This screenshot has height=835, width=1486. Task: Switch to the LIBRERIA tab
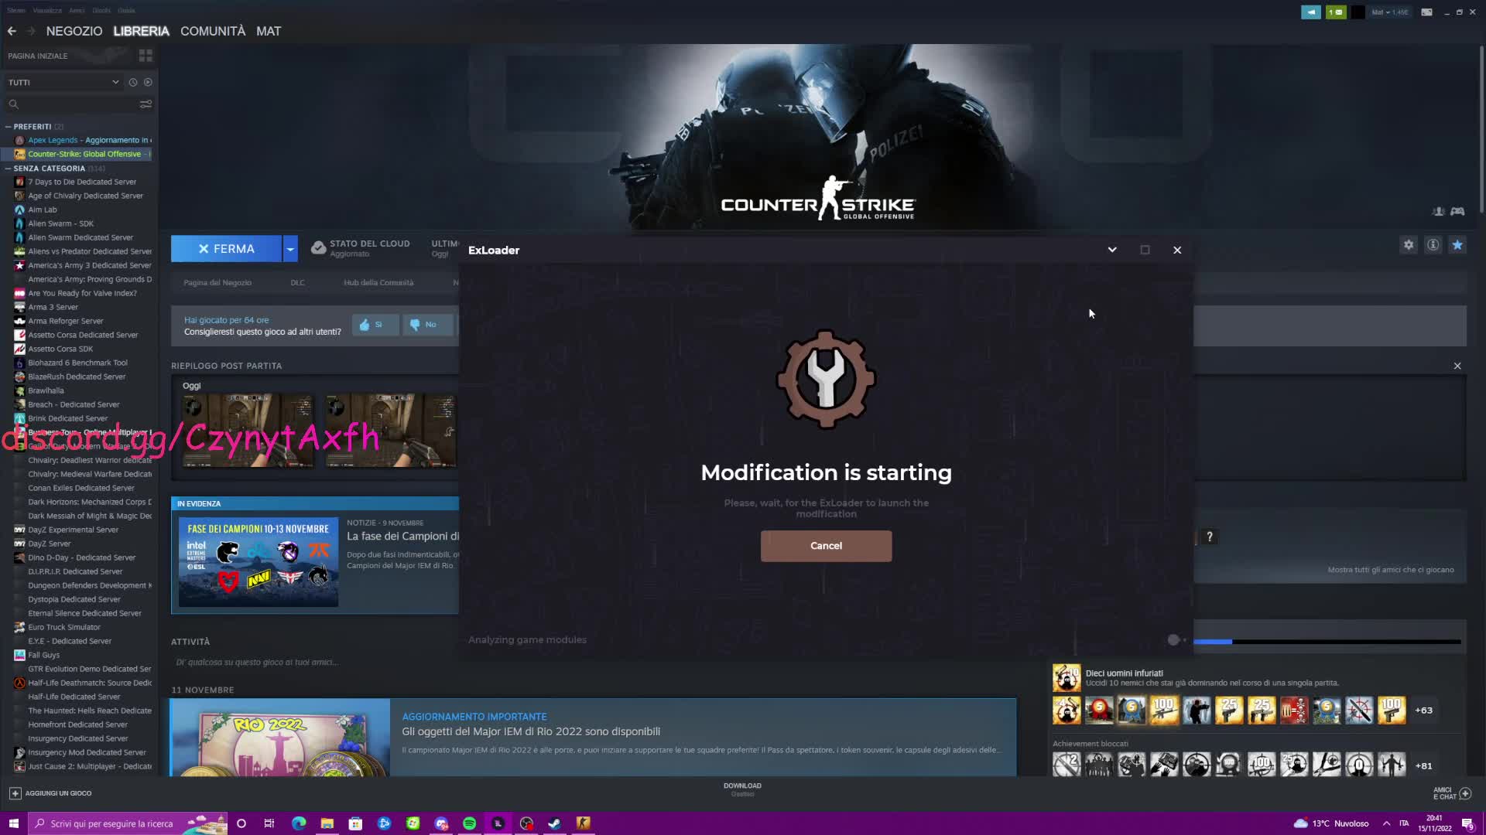[x=141, y=31]
